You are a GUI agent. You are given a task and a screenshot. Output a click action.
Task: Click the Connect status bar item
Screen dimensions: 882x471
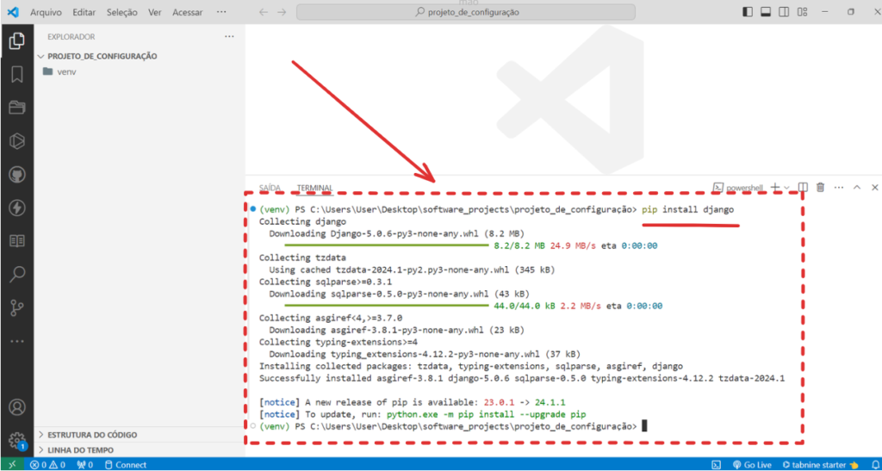[125, 465]
